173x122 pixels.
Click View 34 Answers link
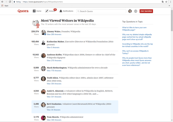(53, 110)
